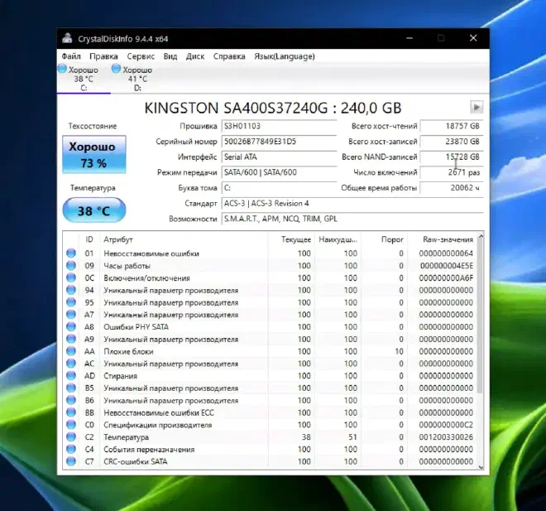Image resolution: width=546 pixels, height=511 pixels.
Task: Open the Файл menu
Action: [71, 56]
